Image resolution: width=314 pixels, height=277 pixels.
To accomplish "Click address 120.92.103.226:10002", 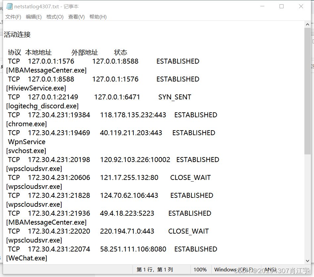I will click(135, 160).
